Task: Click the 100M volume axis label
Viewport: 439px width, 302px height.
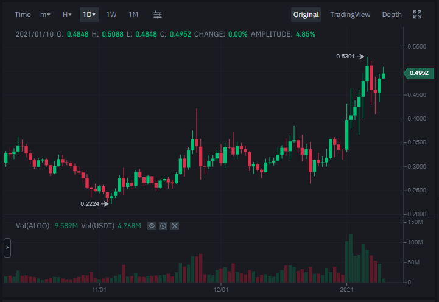Action: point(415,242)
